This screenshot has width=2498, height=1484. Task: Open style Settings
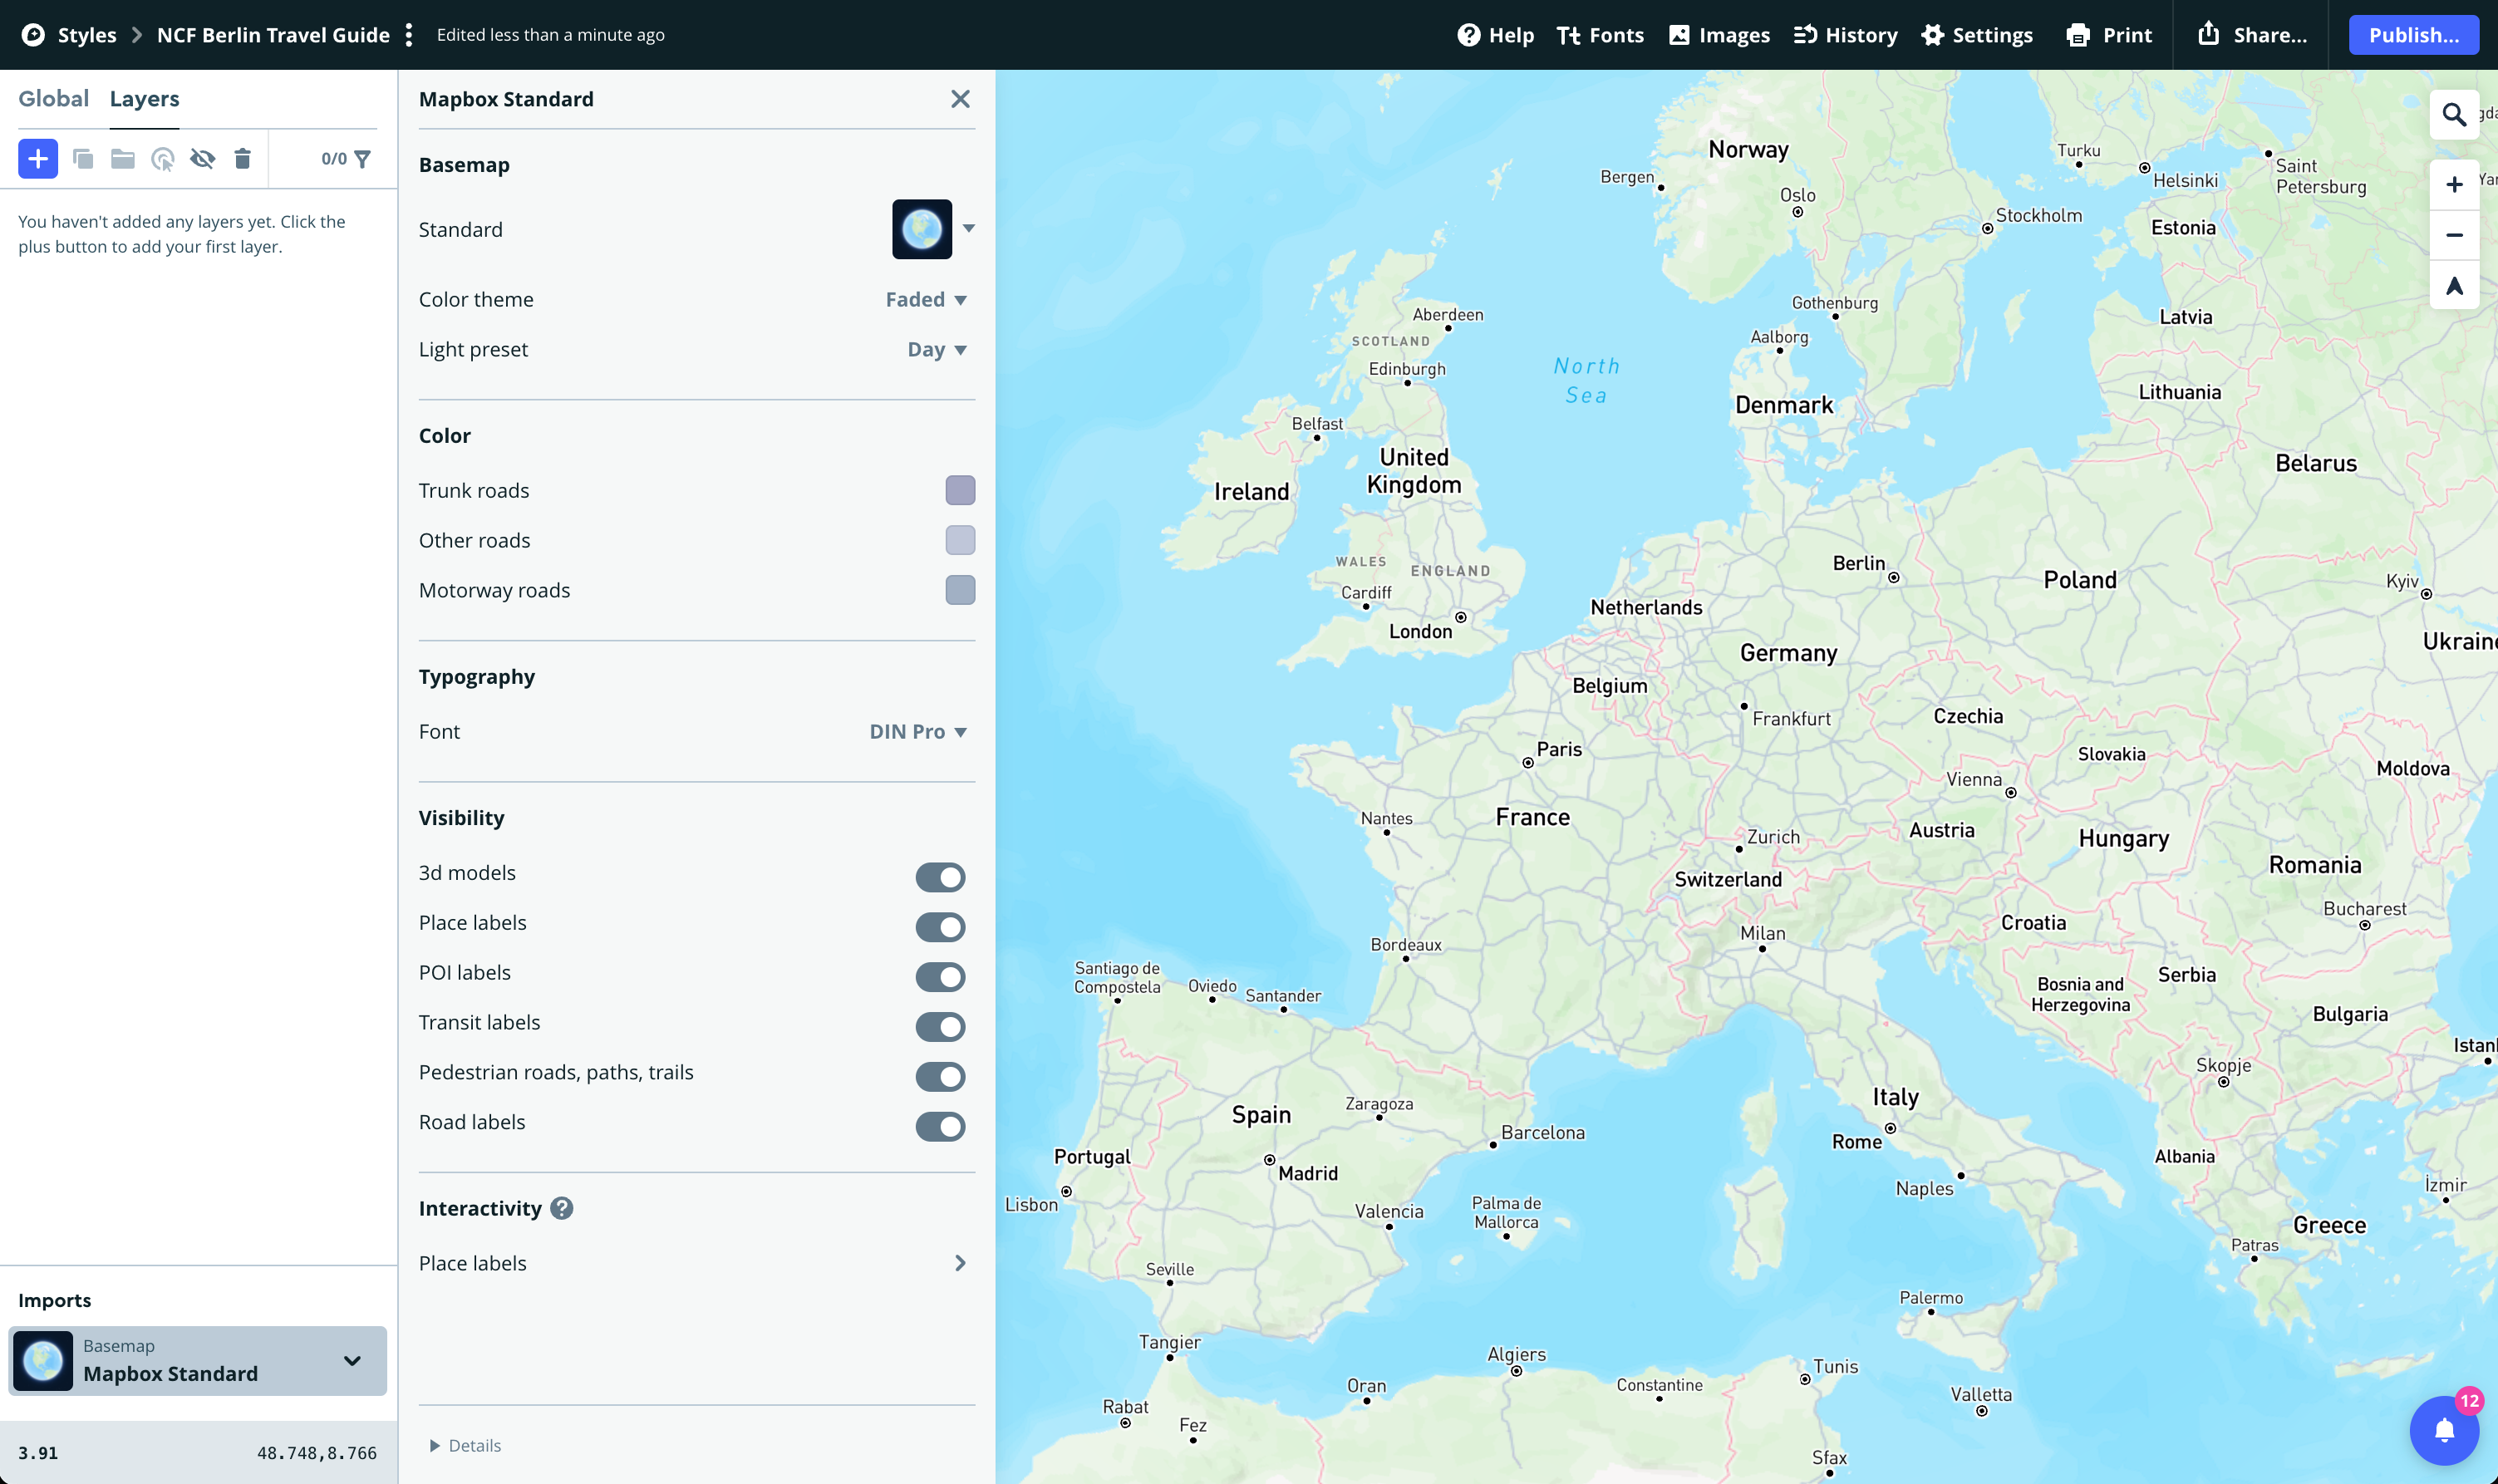point(1977,35)
